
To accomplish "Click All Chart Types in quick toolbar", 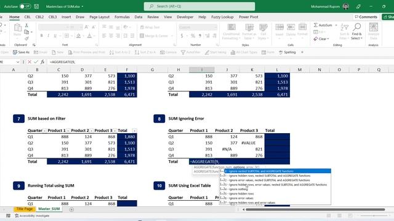I will (x=244, y=52).
